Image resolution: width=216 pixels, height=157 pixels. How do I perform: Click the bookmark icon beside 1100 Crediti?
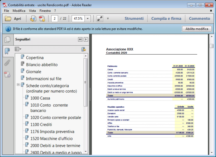[27, 124]
